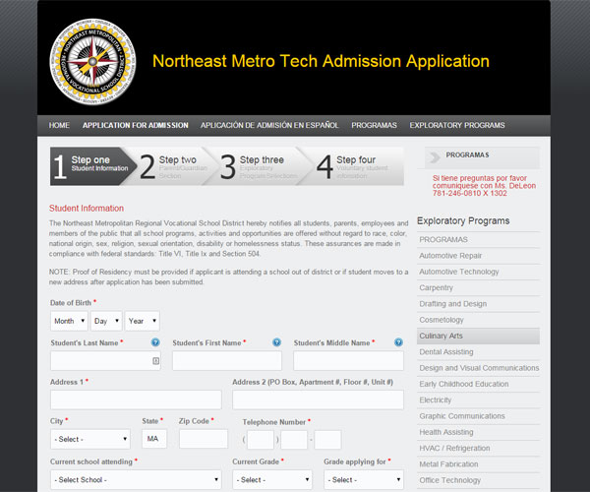
Task: Open Metal Fabrication program link
Action: coord(448,464)
